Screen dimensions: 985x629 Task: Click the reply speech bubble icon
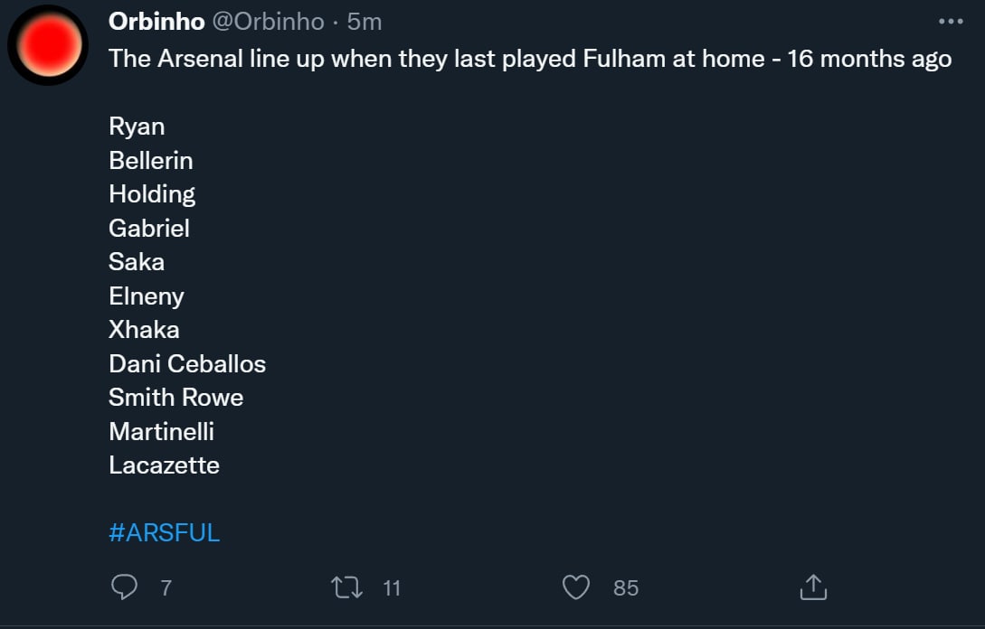[124, 587]
